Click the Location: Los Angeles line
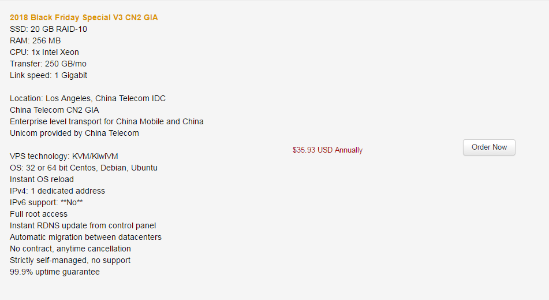Screen dimensions: 549x300 click(88, 98)
